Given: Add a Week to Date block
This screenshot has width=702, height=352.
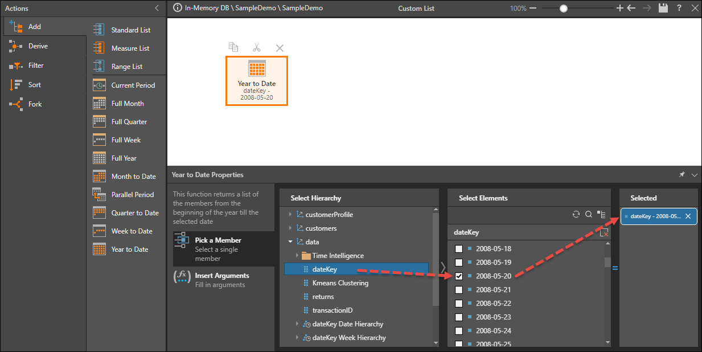Looking at the screenshot, I should [126, 231].
